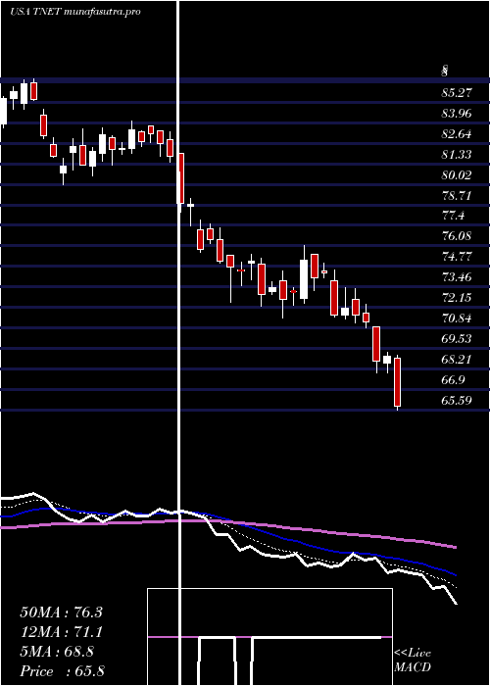Viewport: 490px width, 686px height.
Task: Select the 65.59 price axis label
Action: coord(457,400)
